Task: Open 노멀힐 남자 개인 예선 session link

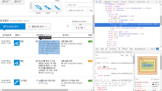Action: [47, 81]
